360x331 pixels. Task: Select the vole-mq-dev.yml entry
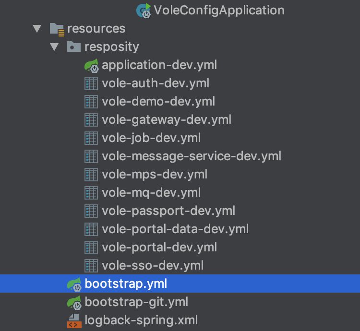(x=151, y=193)
